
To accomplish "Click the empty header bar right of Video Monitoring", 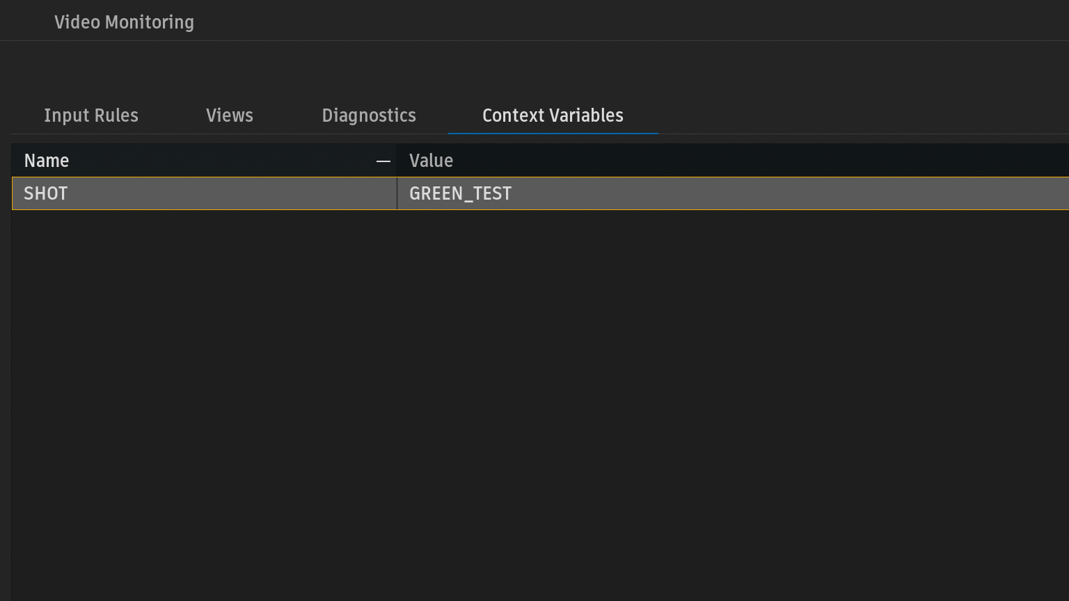I will [x=626, y=22].
